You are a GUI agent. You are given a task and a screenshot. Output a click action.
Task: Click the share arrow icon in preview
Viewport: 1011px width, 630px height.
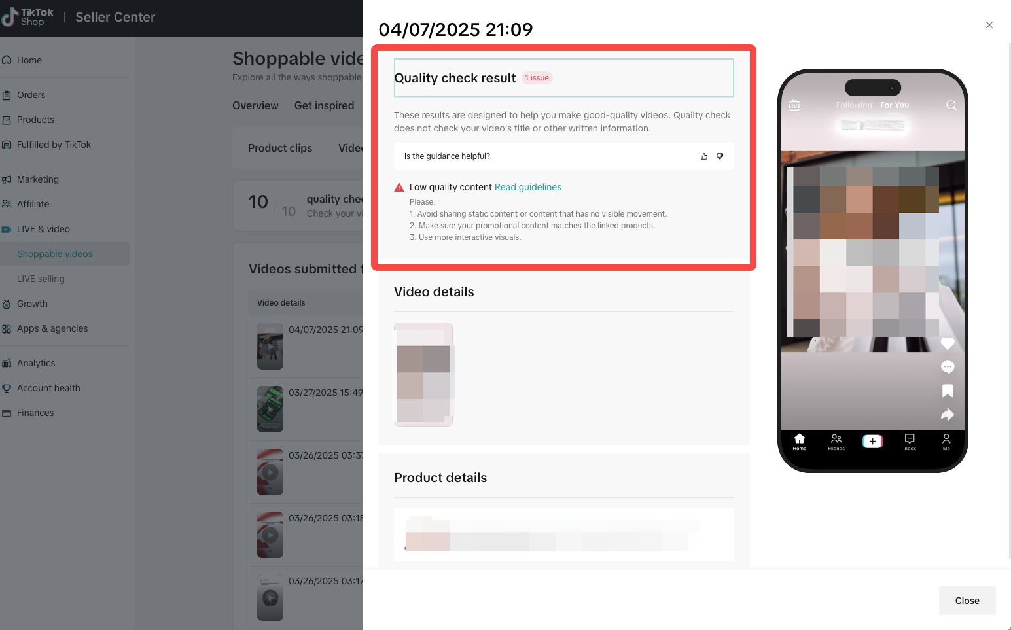[x=948, y=414]
